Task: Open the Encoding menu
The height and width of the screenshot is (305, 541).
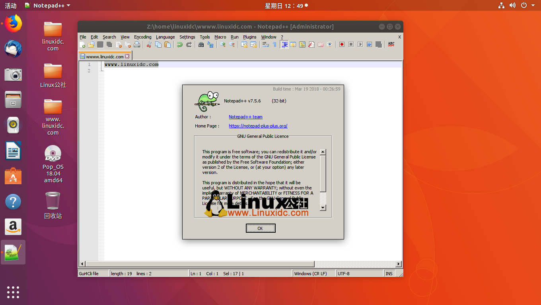Action: click(142, 37)
